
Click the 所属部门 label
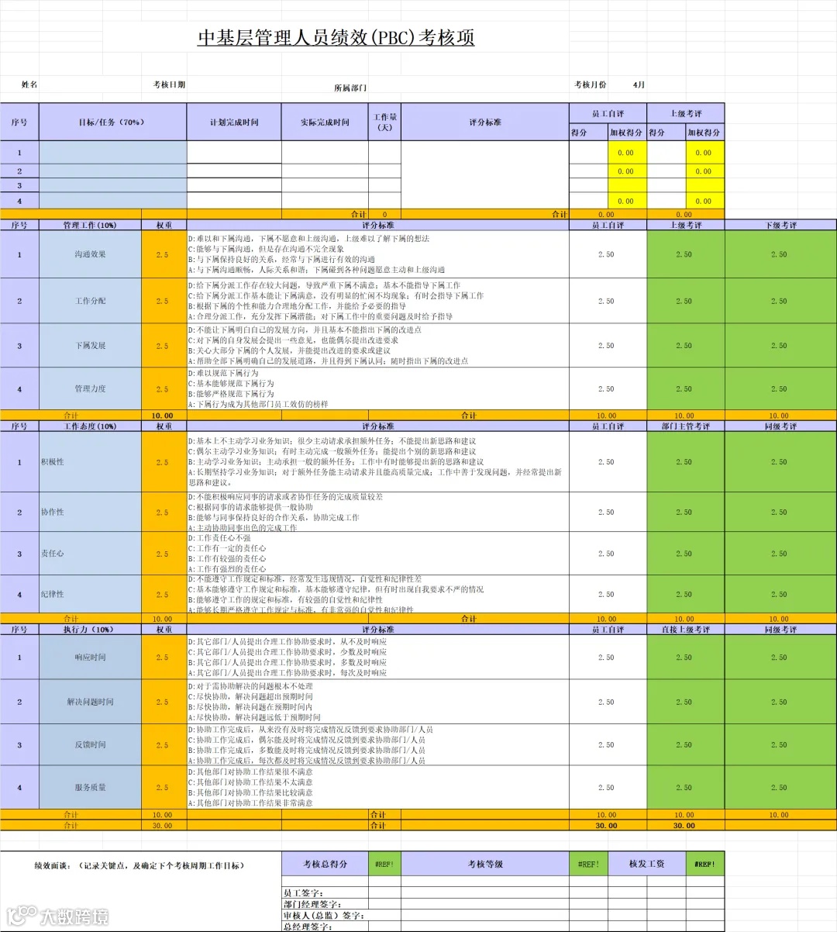pyautogui.click(x=350, y=88)
